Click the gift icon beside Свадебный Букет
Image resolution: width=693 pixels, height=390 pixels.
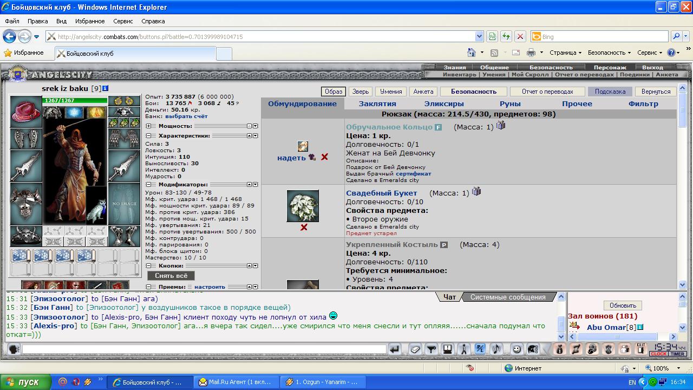pyautogui.click(x=476, y=191)
